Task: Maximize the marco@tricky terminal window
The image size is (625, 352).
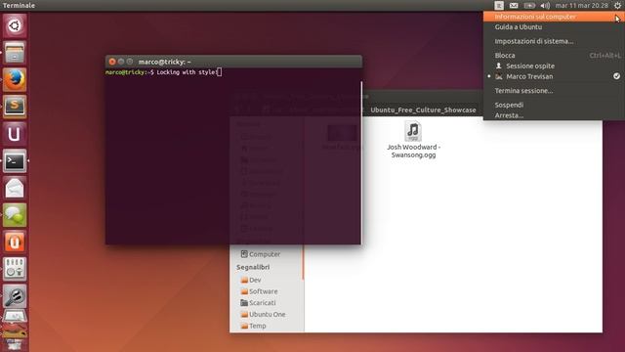Action: [x=130, y=62]
